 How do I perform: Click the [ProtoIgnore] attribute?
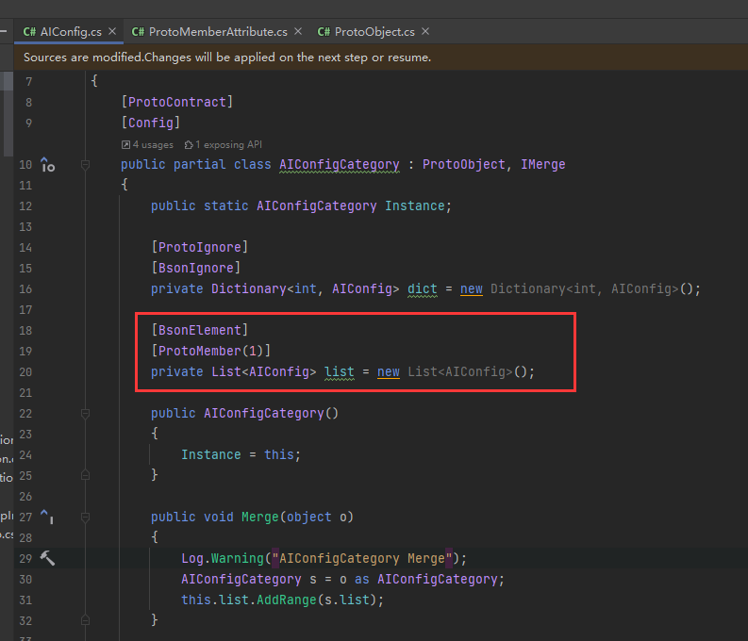[x=199, y=247]
